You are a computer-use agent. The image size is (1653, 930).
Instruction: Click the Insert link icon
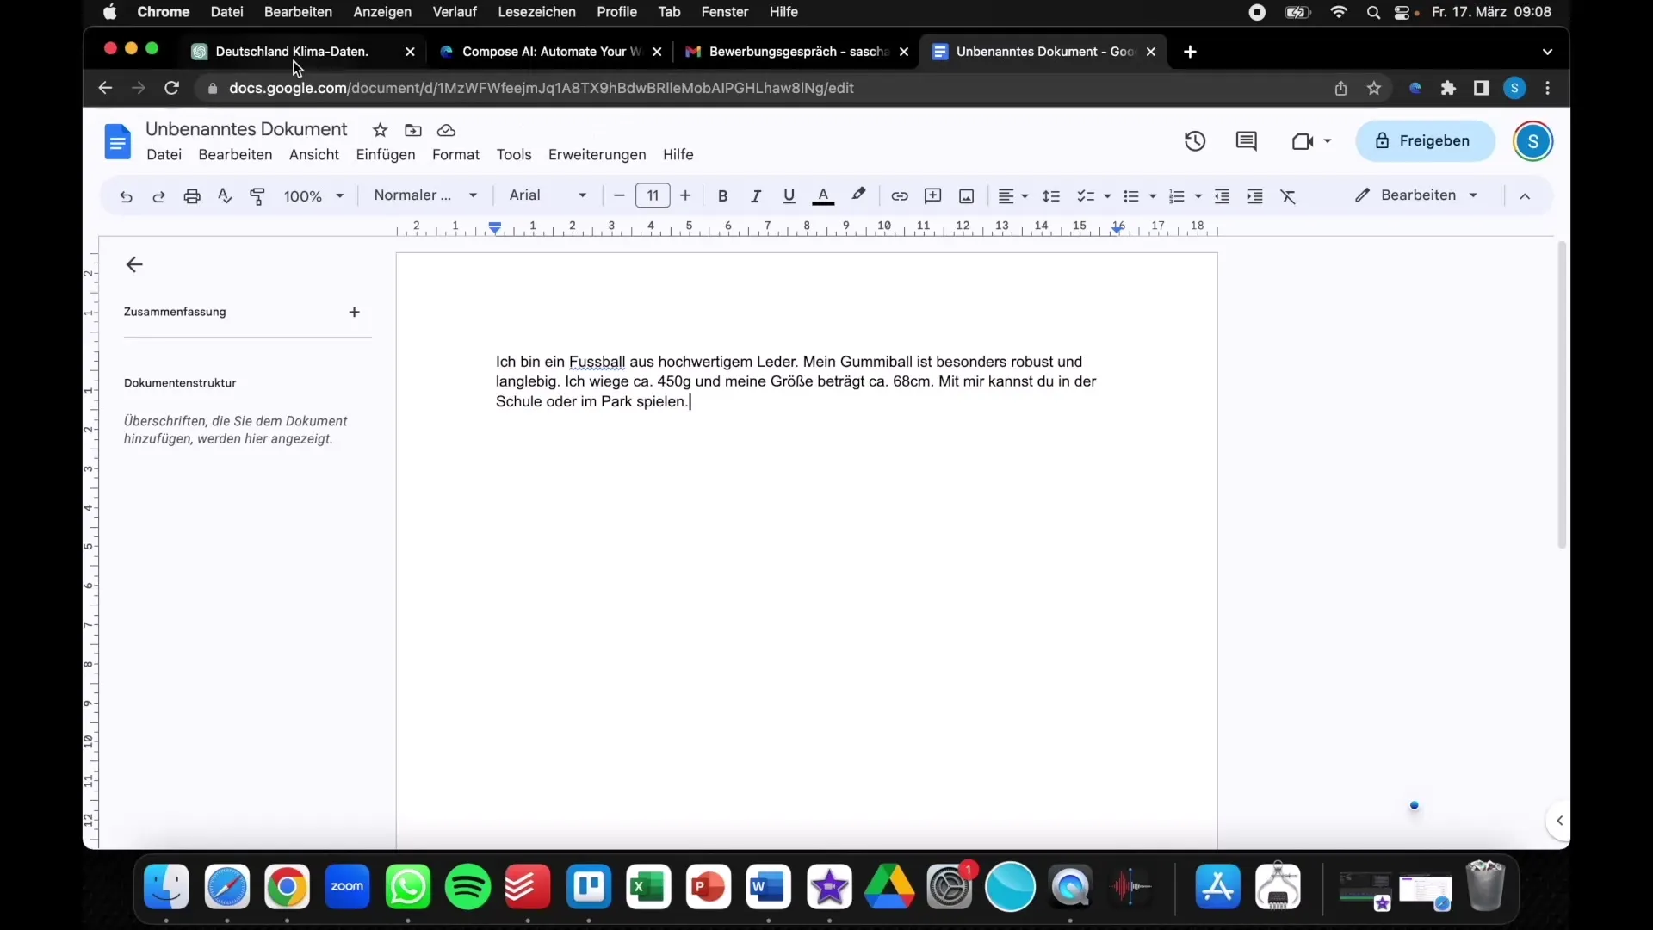coord(898,195)
